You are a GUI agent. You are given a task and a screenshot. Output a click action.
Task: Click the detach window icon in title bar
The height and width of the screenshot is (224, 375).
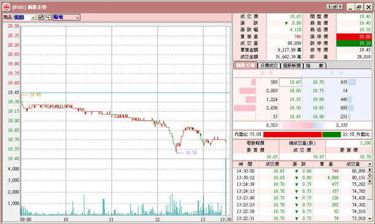[x=335, y=7]
